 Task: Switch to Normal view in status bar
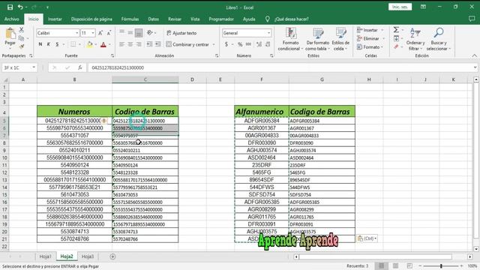click(382, 266)
